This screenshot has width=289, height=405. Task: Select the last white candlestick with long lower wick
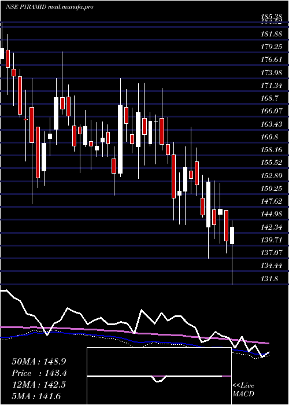232,252
